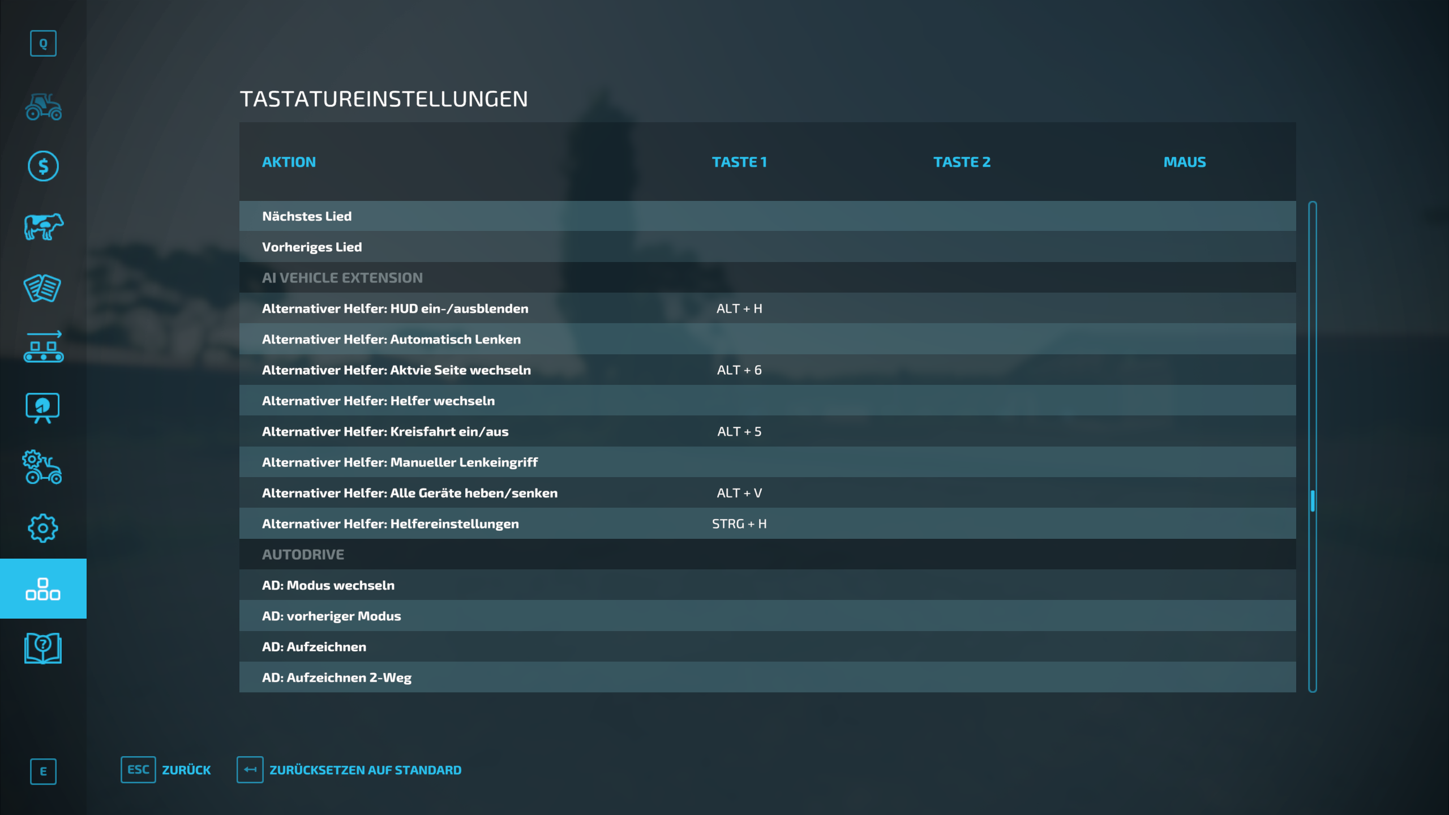Open vehicle settings gear-tractor icon

click(43, 467)
